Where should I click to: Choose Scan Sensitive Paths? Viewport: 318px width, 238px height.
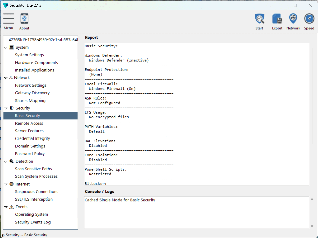pyautogui.click(x=34, y=169)
